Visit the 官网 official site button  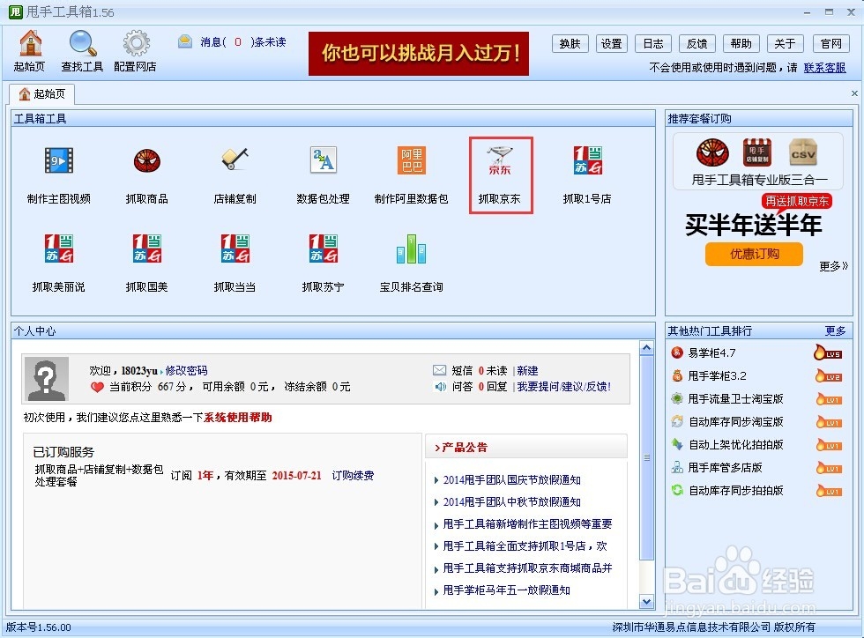(830, 43)
